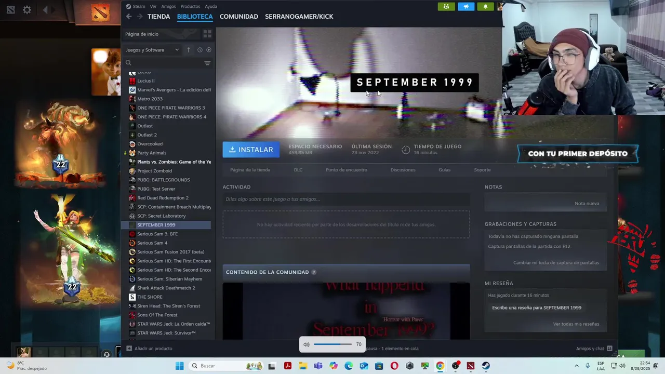Image resolution: width=665 pixels, height=374 pixels.
Task: Open the green friends group icon in Steam header
Action: click(446, 6)
